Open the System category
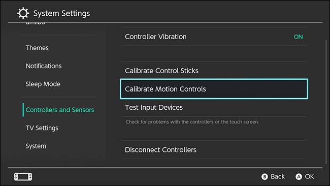Viewport: 330px width, 186px height. pyautogui.click(x=36, y=146)
